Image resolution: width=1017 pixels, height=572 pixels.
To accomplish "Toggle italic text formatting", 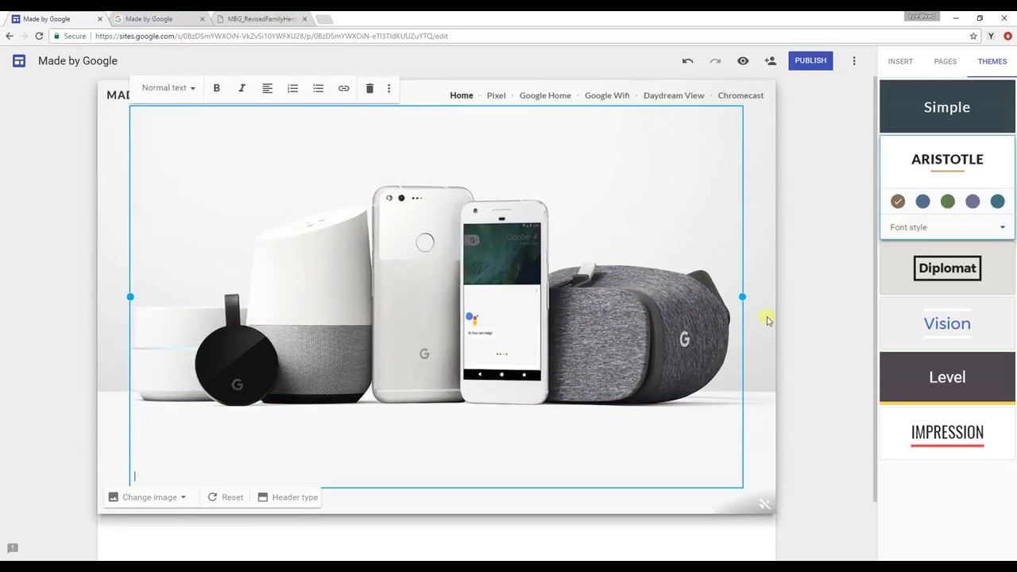I will click(x=242, y=88).
